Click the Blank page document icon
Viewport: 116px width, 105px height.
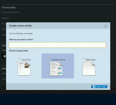[x=89, y=69]
